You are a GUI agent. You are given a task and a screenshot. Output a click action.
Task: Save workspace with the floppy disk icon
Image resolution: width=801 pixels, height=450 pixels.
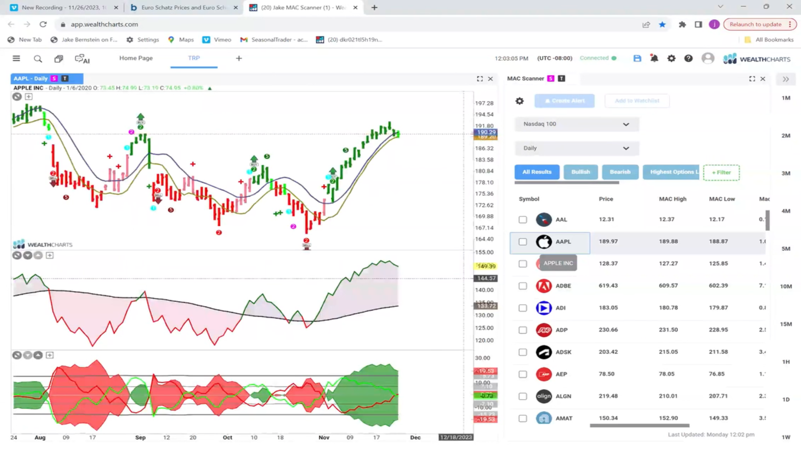point(637,58)
